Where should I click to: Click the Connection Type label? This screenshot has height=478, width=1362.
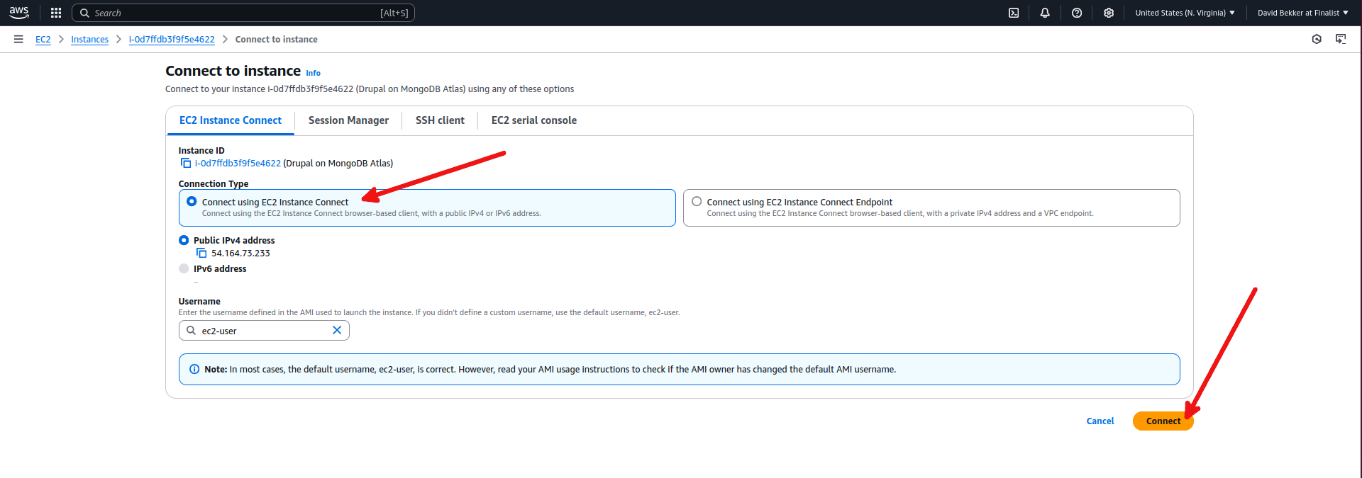click(x=214, y=183)
